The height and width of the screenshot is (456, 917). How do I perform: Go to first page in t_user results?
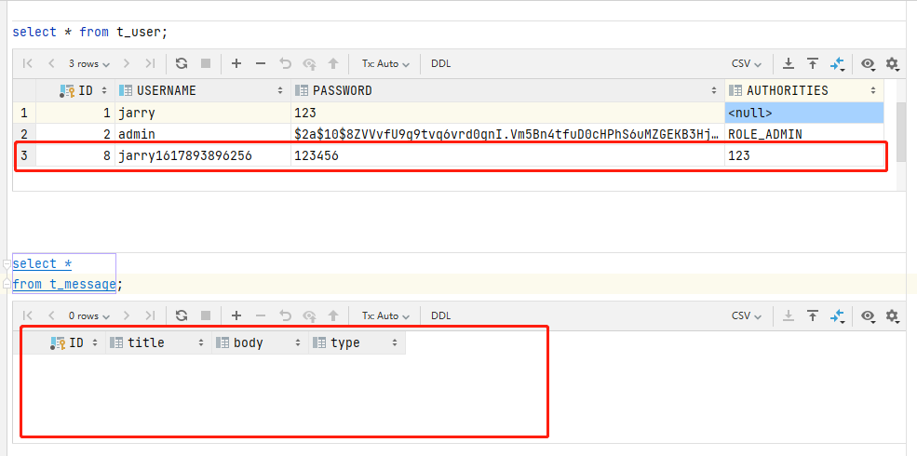coord(27,63)
